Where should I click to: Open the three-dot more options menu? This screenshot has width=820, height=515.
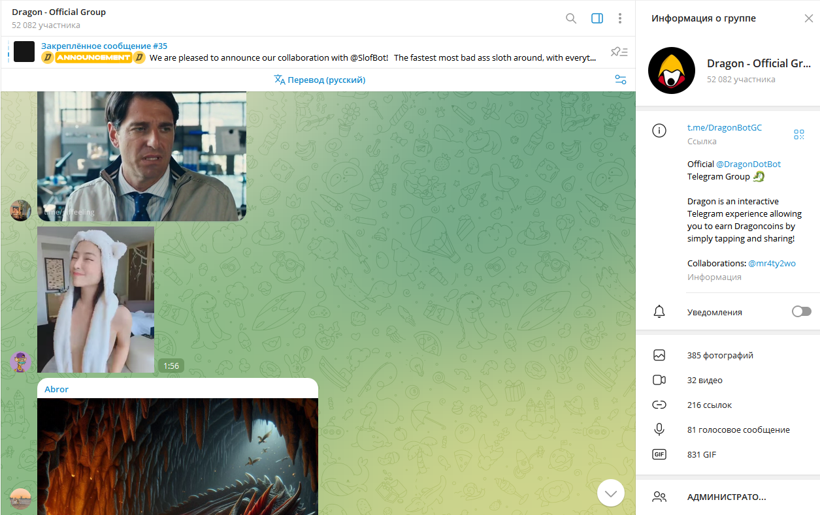click(620, 18)
